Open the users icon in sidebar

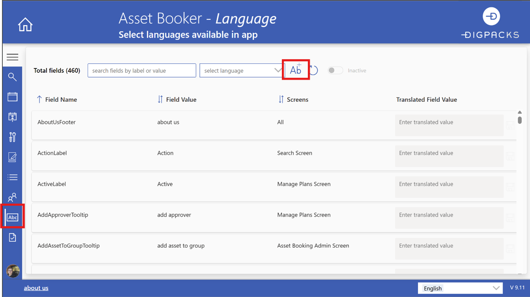12,197
